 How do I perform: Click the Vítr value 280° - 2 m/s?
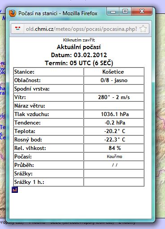[x=114, y=97]
